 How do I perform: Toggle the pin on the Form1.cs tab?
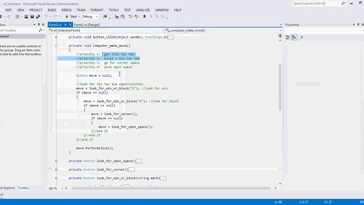pos(65,24)
